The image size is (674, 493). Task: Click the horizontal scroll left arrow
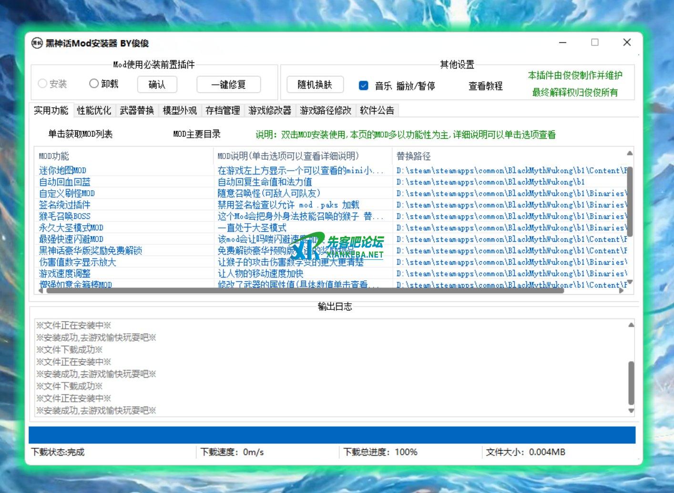coord(41,290)
